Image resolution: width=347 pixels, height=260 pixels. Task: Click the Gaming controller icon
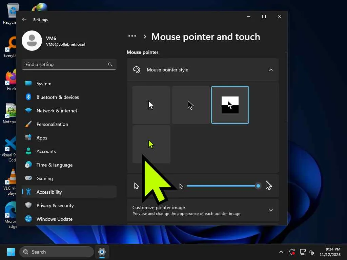28,178
